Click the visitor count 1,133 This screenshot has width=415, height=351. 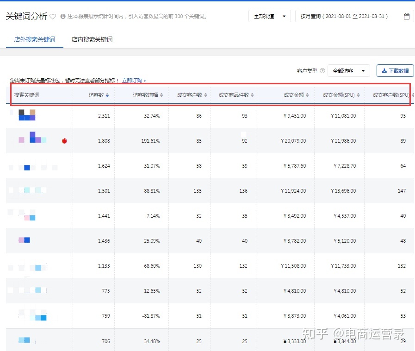click(x=104, y=266)
